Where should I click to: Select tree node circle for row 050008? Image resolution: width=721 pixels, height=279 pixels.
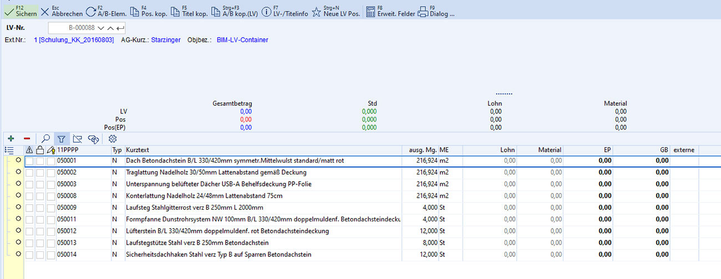[x=18, y=195]
